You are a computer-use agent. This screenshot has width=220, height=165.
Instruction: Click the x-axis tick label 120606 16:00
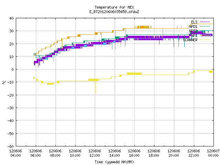(134, 153)
